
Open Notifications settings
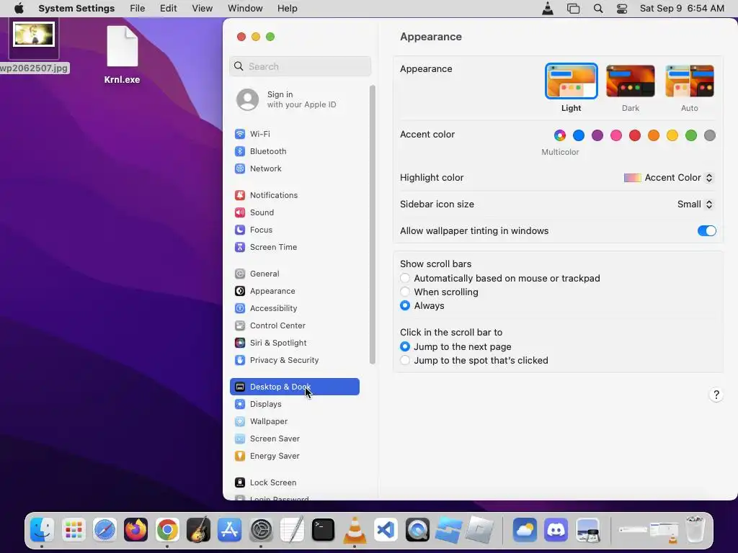coord(295,195)
